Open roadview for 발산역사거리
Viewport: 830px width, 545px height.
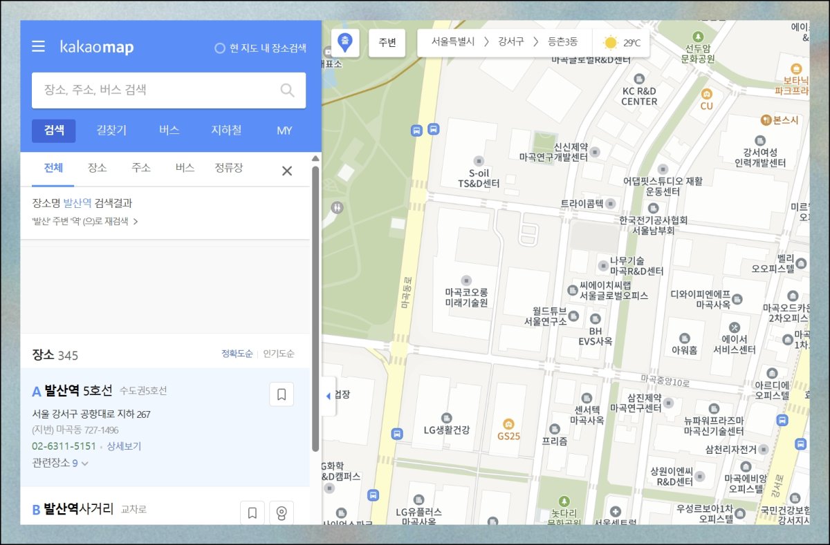pos(282,513)
